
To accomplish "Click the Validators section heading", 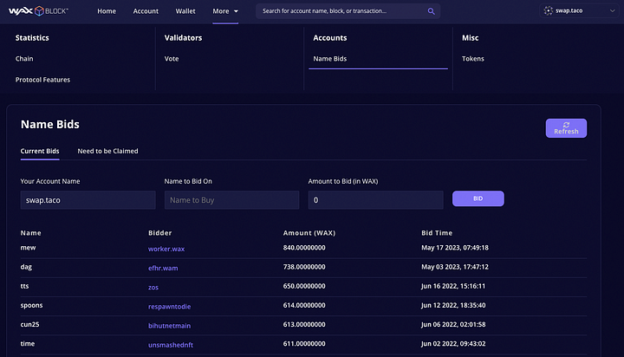I will pyautogui.click(x=183, y=38).
